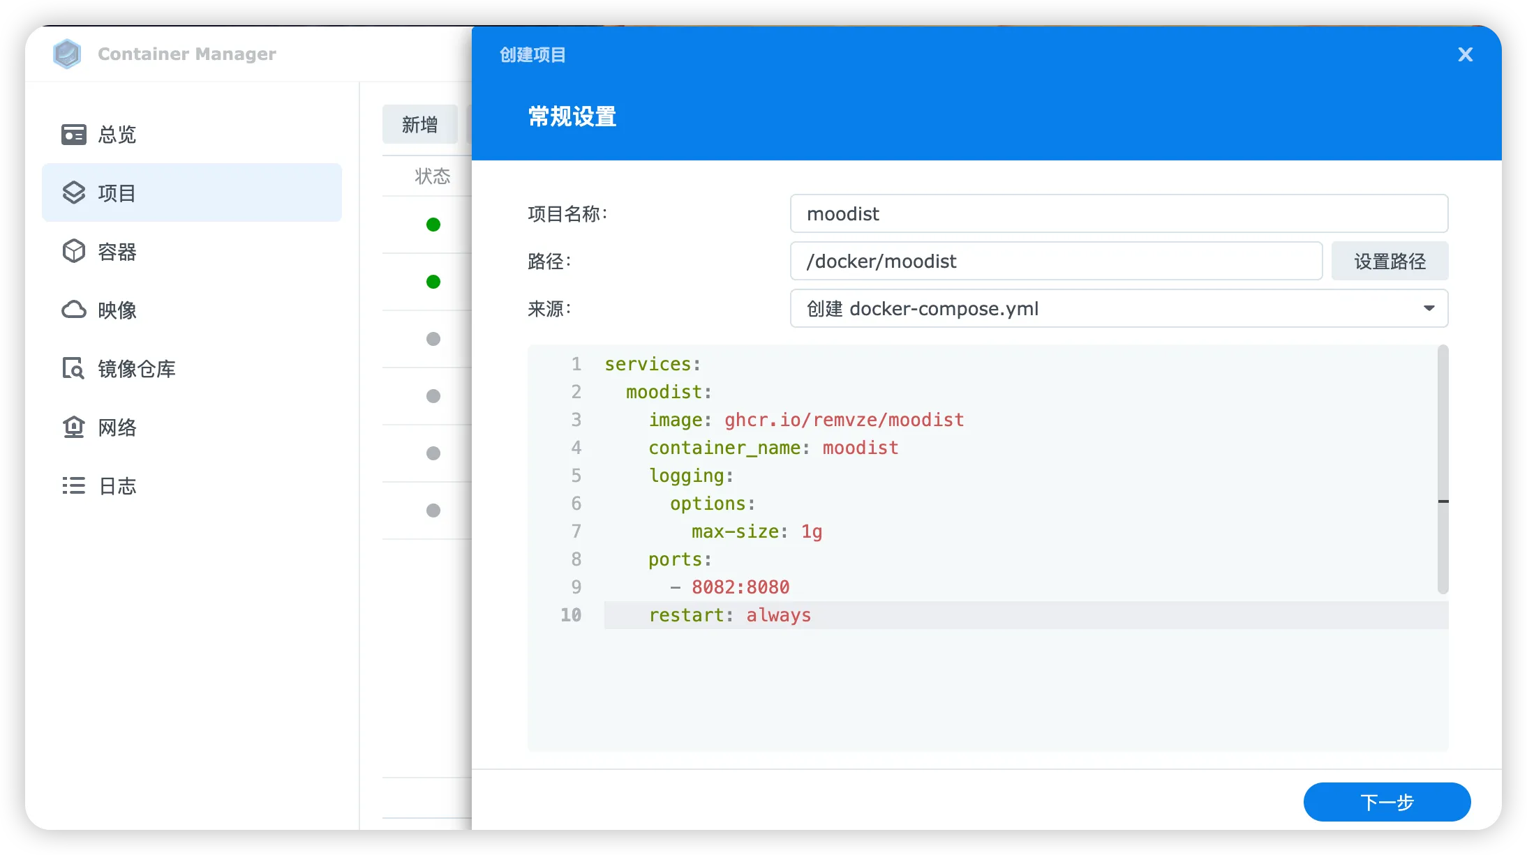This screenshot has width=1527, height=855.
Task: Go to 容器 section
Action: [192, 251]
